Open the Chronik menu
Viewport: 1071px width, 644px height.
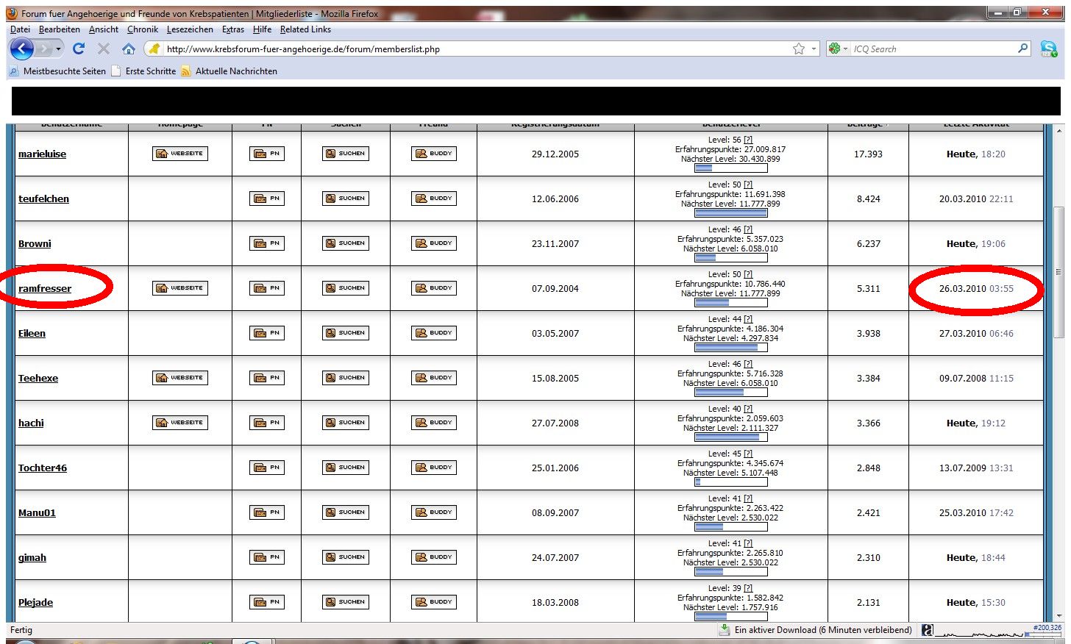[x=143, y=29]
